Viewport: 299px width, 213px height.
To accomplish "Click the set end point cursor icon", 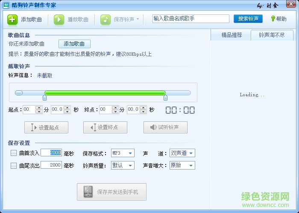I will [x=93, y=127].
